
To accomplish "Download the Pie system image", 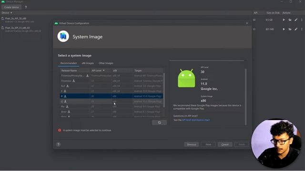I will point(67,106).
